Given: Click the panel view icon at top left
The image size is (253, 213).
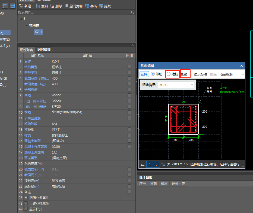Looking at the screenshot, I should pyautogui.click(x=12, y=6).
